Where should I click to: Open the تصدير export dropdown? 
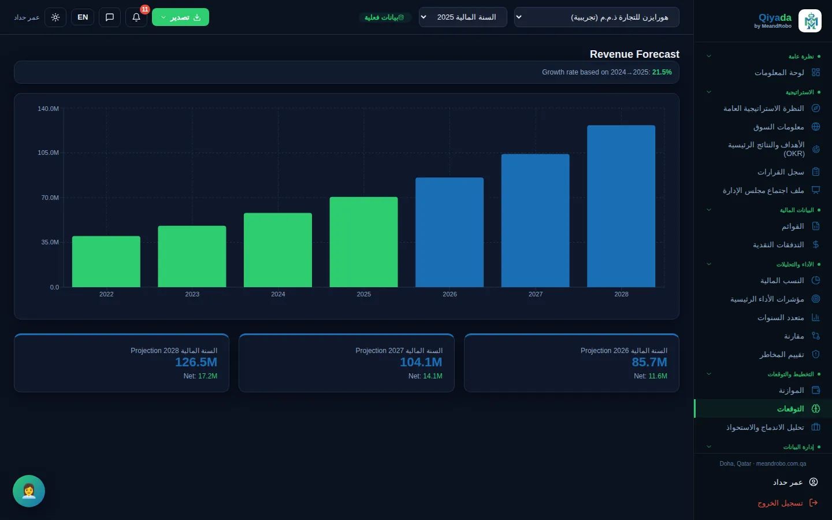(180, 17)
